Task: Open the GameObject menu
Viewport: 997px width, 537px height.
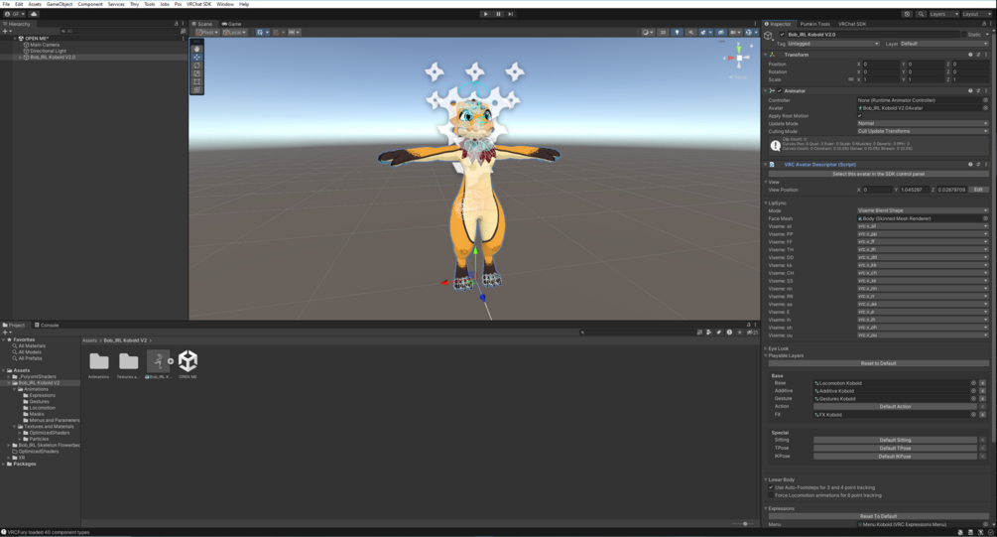Action: pyautogui.click(x=60, y=4)
